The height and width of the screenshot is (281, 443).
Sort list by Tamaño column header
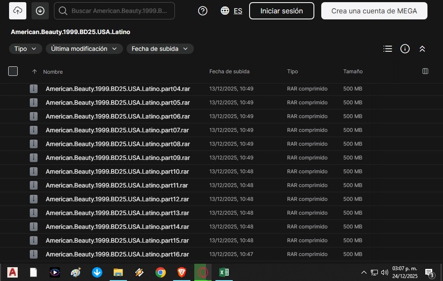click(x=353, y=71)
